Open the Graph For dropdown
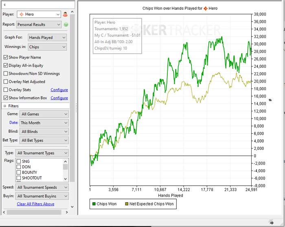Viewport: 285px width, 227px height. coord(47,37)
